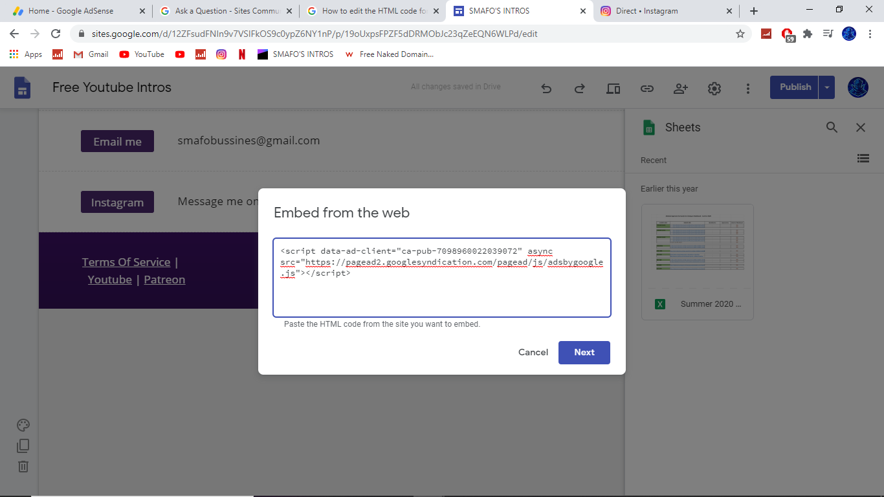The height and width of the screenshot is (497, 884).
Task: Open the Publish dropdown arrow
Action: click(827, 87)
